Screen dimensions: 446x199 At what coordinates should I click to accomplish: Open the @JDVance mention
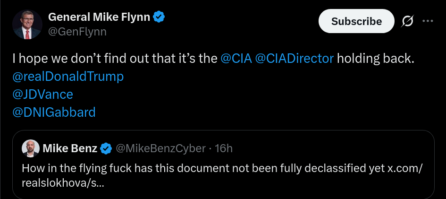point(42,95)
